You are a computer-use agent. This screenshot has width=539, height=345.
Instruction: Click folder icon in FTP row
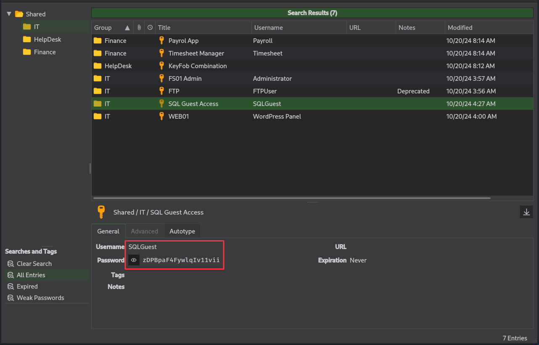tap(98, 91)
